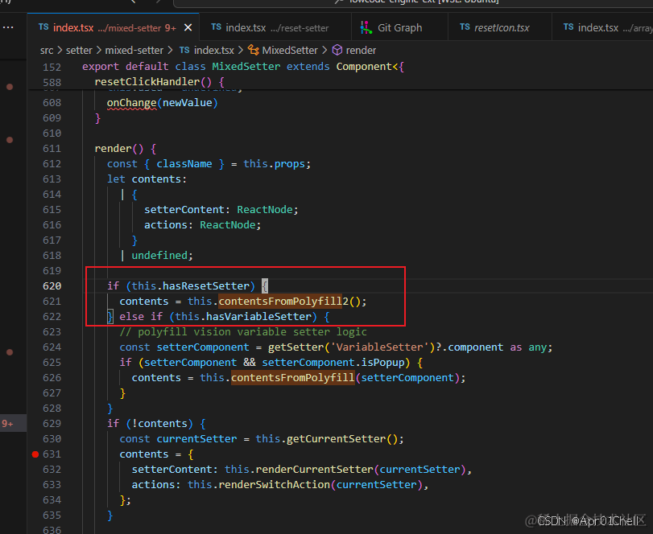This screenshot has width=653, height=534.
Task: Click the Git Graph tab icon
Action: [366, 27]
